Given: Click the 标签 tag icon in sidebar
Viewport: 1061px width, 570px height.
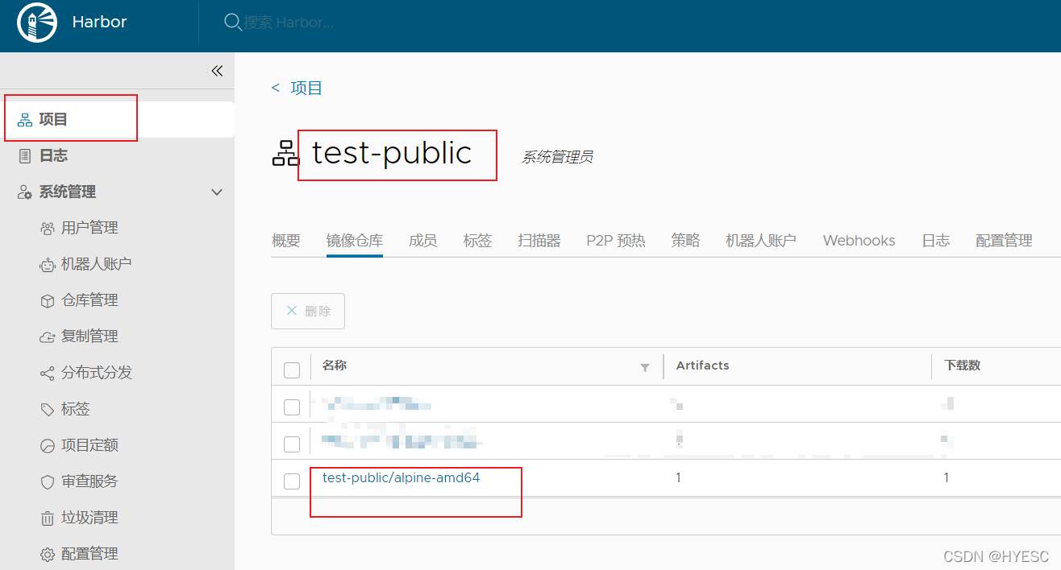Looking at the screenshot, I should click(x=47, y=409).
